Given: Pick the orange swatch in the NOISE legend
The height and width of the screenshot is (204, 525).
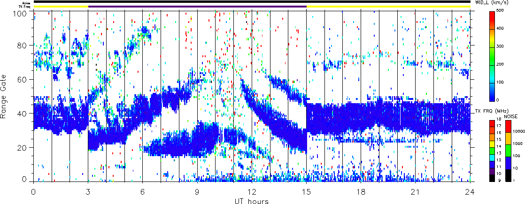Looking at the screenshot, I should pos(508,138).
